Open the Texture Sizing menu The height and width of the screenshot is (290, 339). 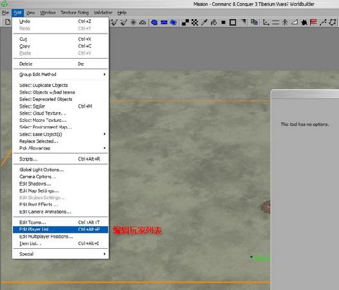tap(75, 13)
